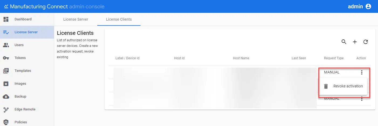Click the Action column header

pyautogui.click(x=361, y=58)
